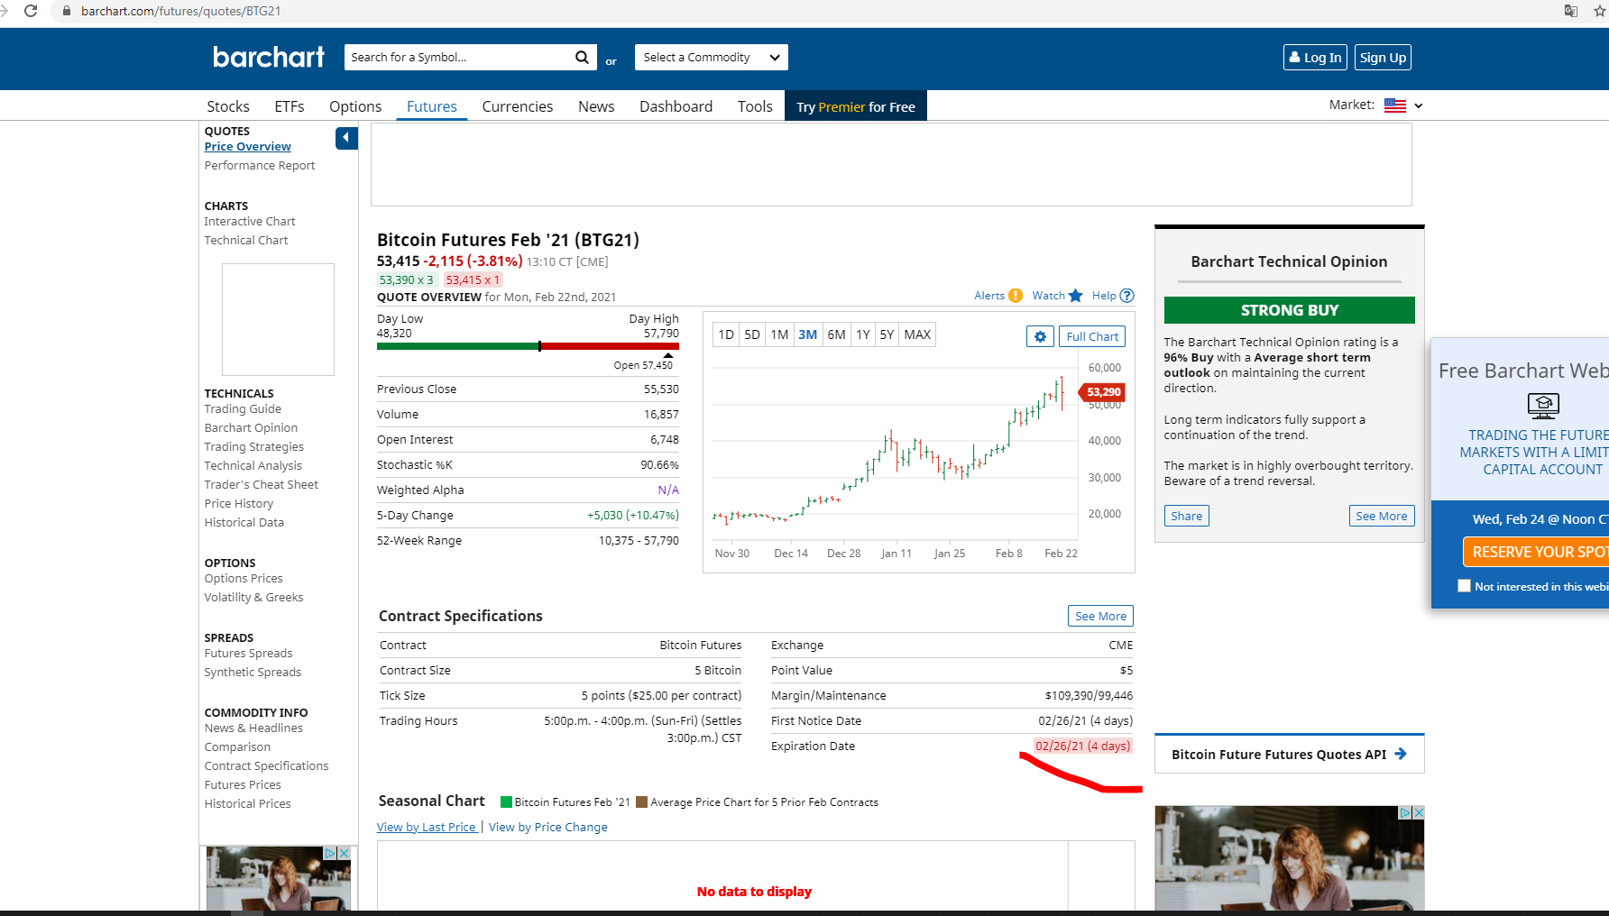Open the chart settings gear icon

(1040, 335)
